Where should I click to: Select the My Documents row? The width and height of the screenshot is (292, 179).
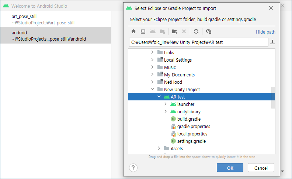[202, 75]
